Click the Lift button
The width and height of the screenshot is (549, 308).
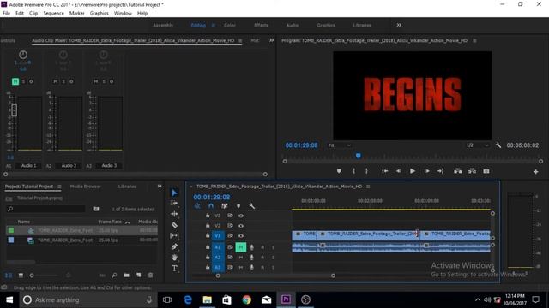click(457, 171)
